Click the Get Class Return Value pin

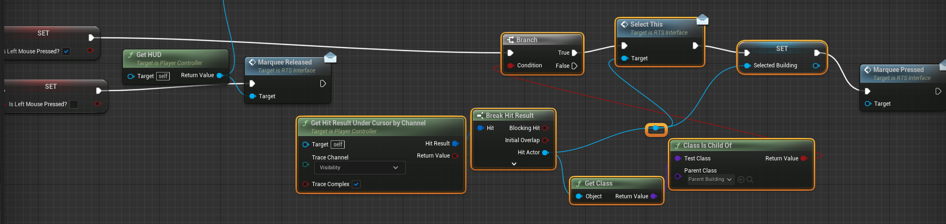coord(654,196)
